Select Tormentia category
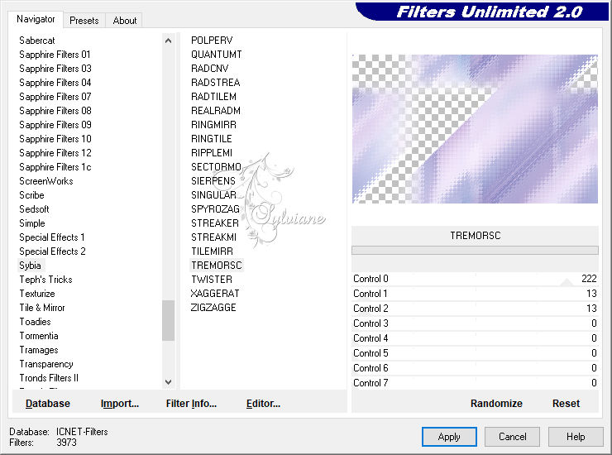Screen dimensions: 612x455 tap(39, 336)
